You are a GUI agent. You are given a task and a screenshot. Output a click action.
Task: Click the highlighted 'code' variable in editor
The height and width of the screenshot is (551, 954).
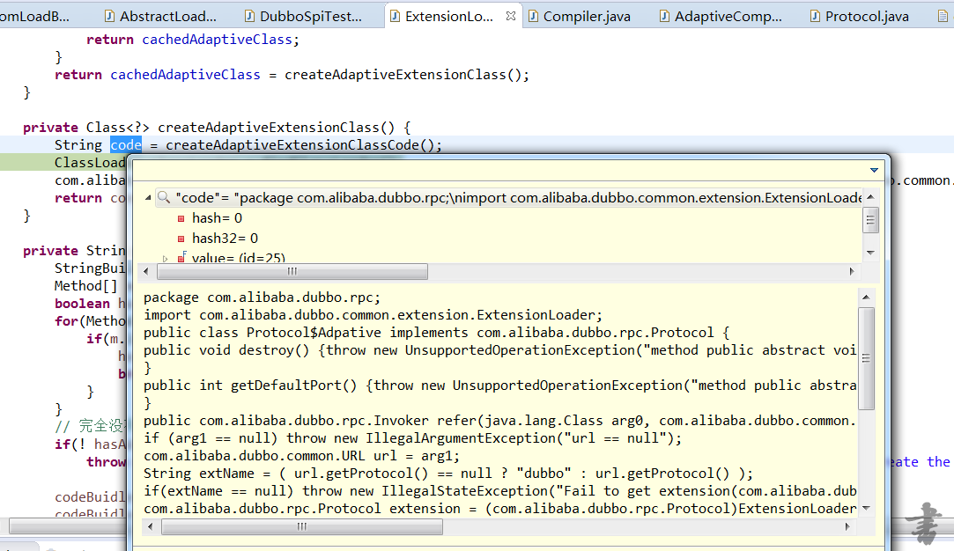[x=126, y=144]
